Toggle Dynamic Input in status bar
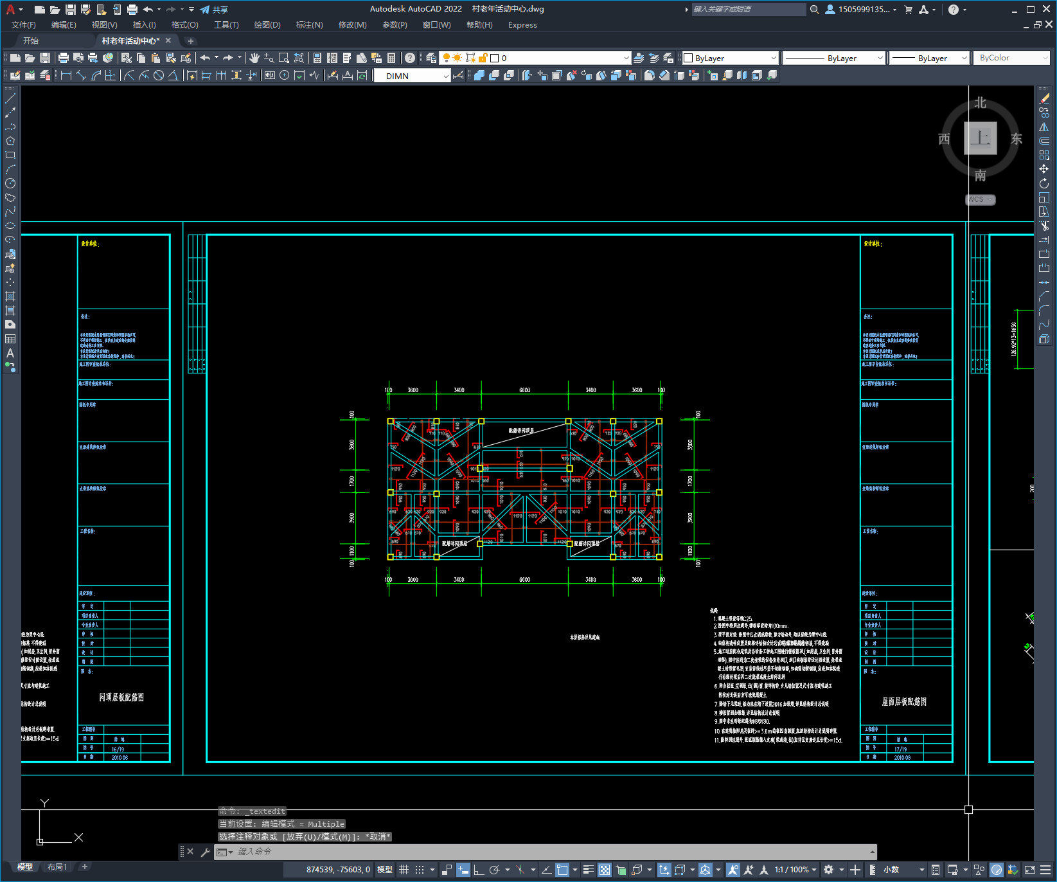The image size is (1057, 882). [x=463, y=870]
